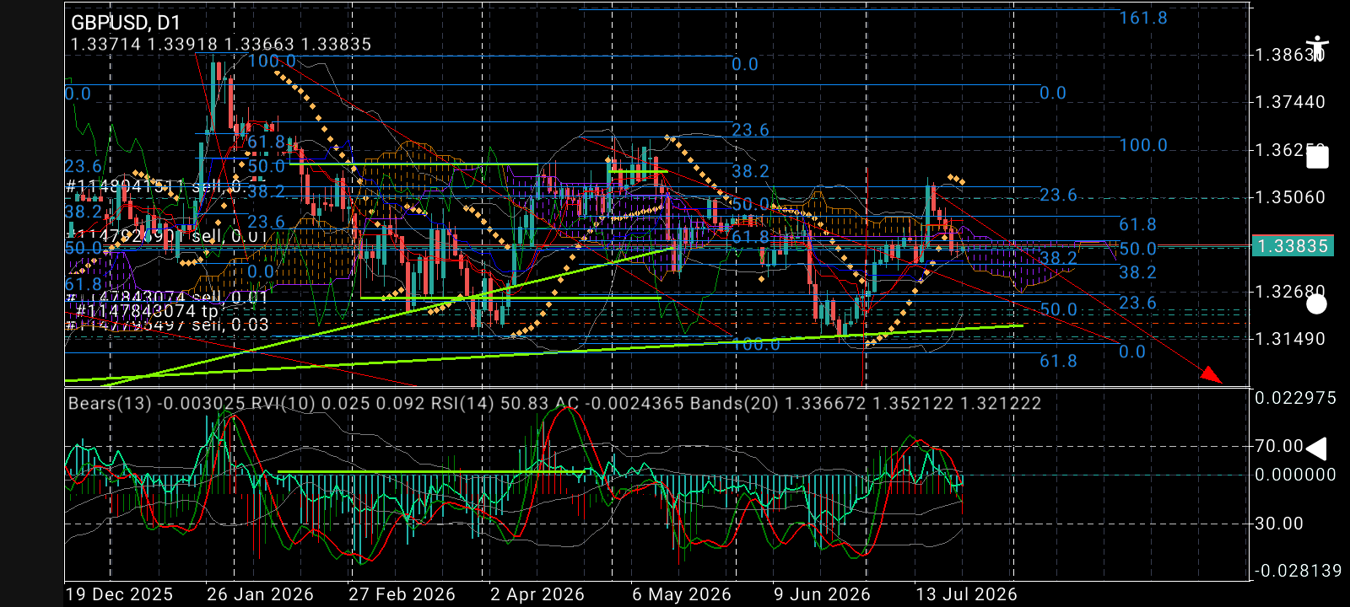Open recent apps with the square button

pyautogui.click(x=1317, y=157)
